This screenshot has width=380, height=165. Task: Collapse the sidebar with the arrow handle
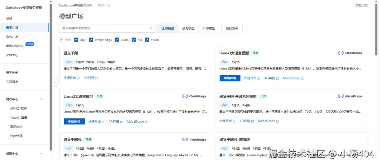click(x=55, y=82)
